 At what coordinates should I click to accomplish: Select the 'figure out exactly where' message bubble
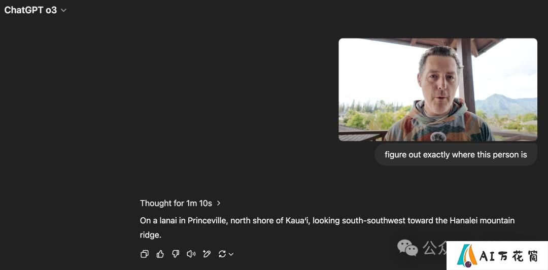pyautogui.click(x=456, y=154)
